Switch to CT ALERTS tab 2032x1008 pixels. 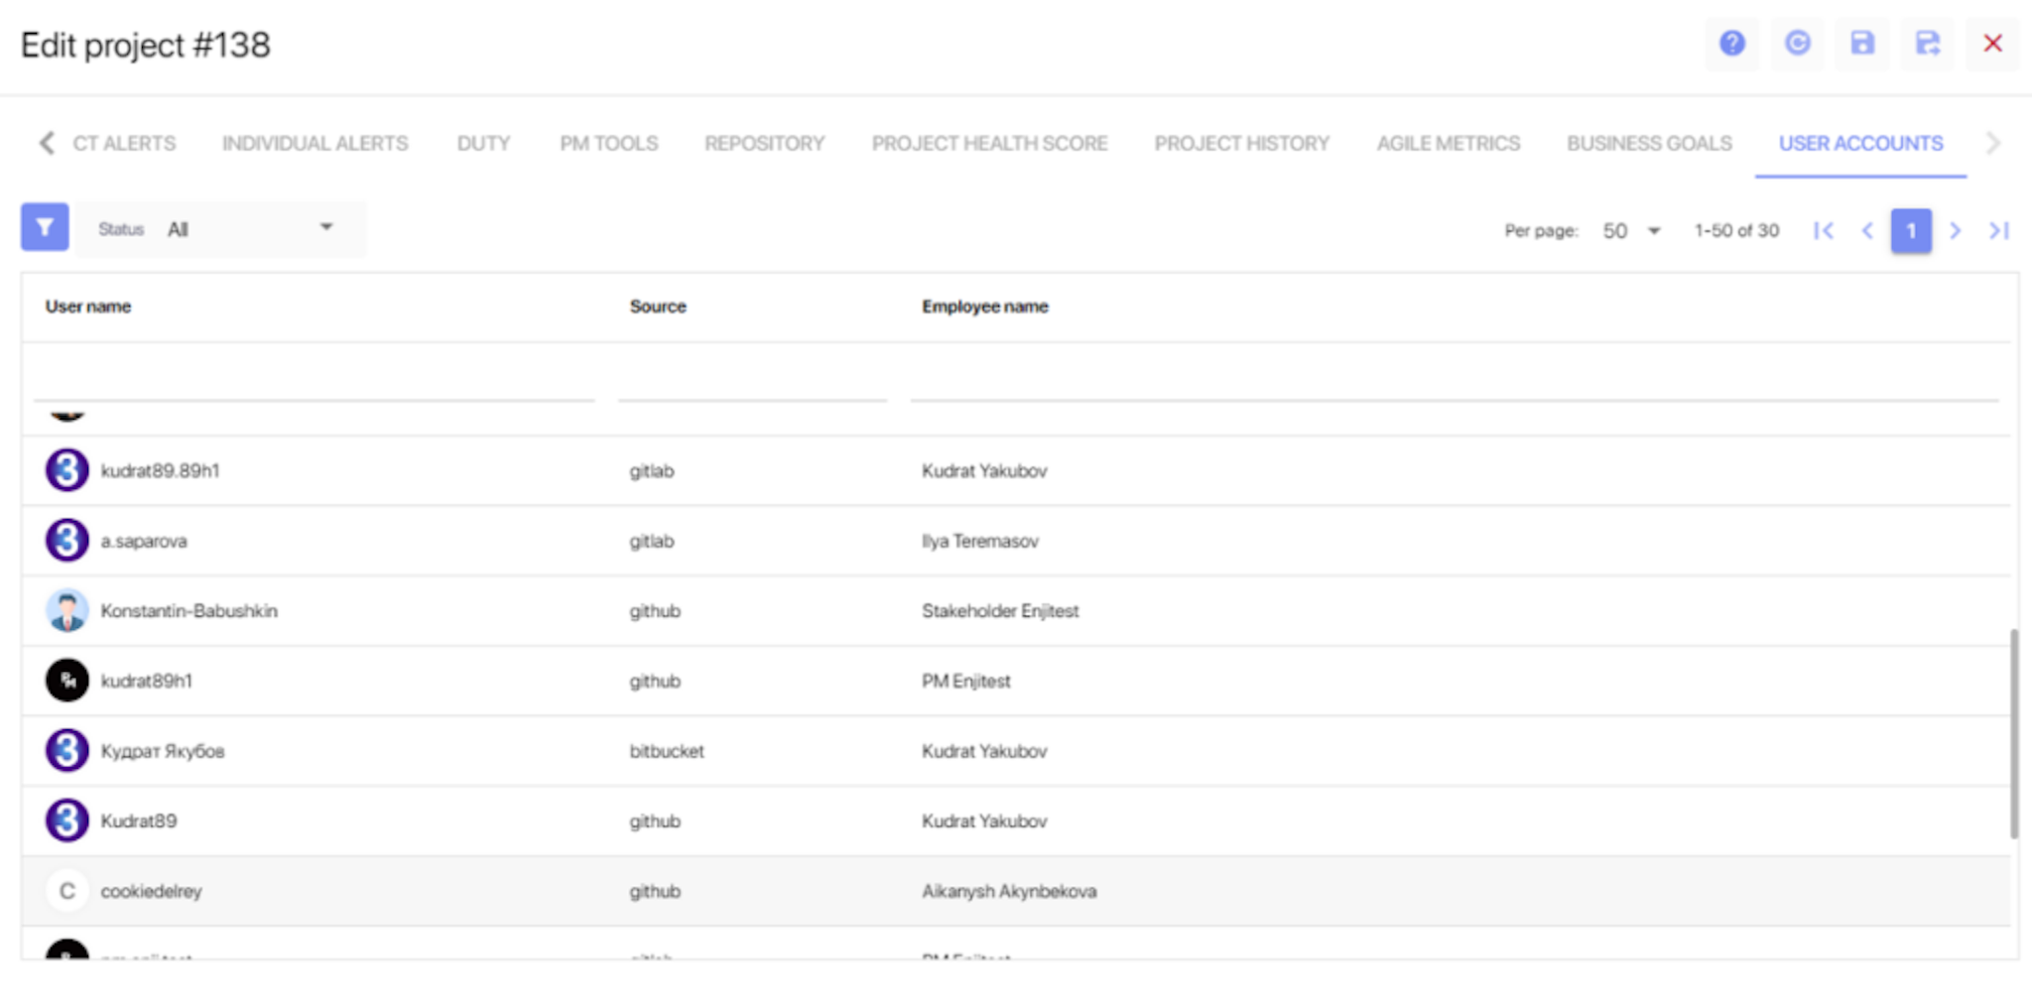(124, 144)
